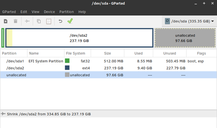The image size is (217, 128).
Task: Click the Flags column header
Action: (x=201, y=53)
